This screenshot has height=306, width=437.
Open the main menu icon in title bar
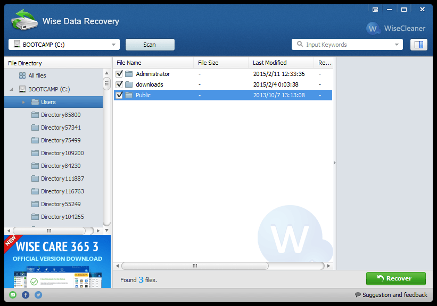click(375, 9)
